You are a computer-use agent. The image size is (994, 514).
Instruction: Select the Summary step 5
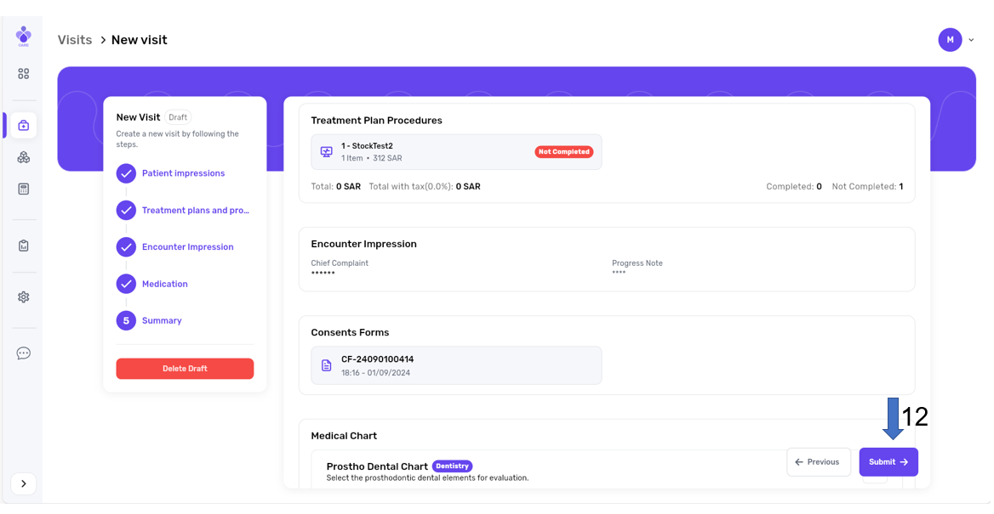click(x=162, y=321)
